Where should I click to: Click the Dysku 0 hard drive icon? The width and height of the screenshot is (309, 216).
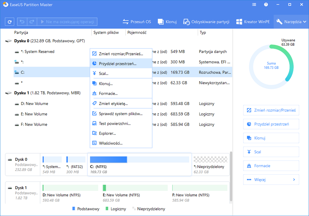pyautogui.click(x=8, y=41)
